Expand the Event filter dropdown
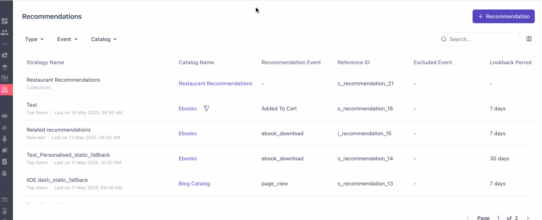542x220 pixels. click(x=67, y=39)
